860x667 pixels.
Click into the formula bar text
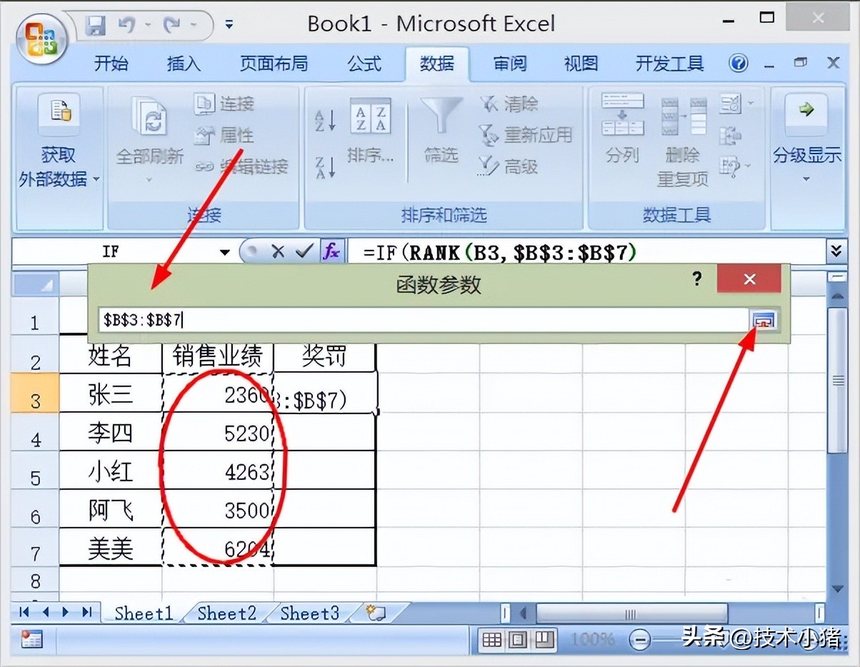[586, 252]
